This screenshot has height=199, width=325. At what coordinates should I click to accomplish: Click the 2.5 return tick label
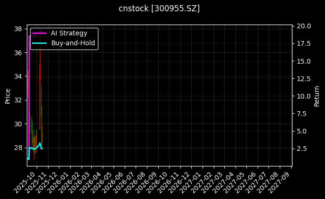tap(301, 148)
